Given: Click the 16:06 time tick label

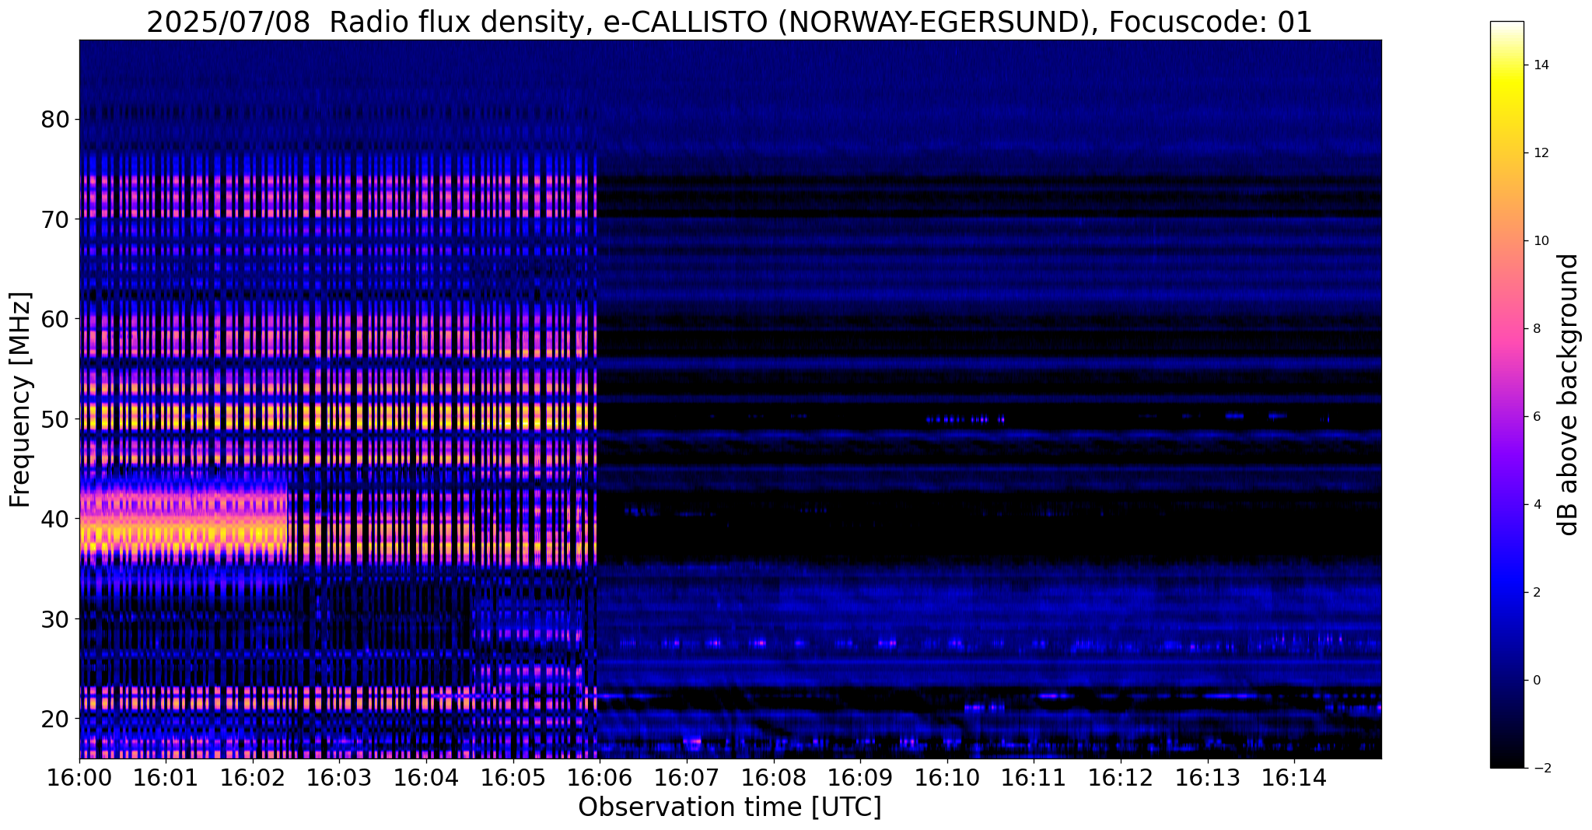Looking at the screenshot, I should click(600, 777).
